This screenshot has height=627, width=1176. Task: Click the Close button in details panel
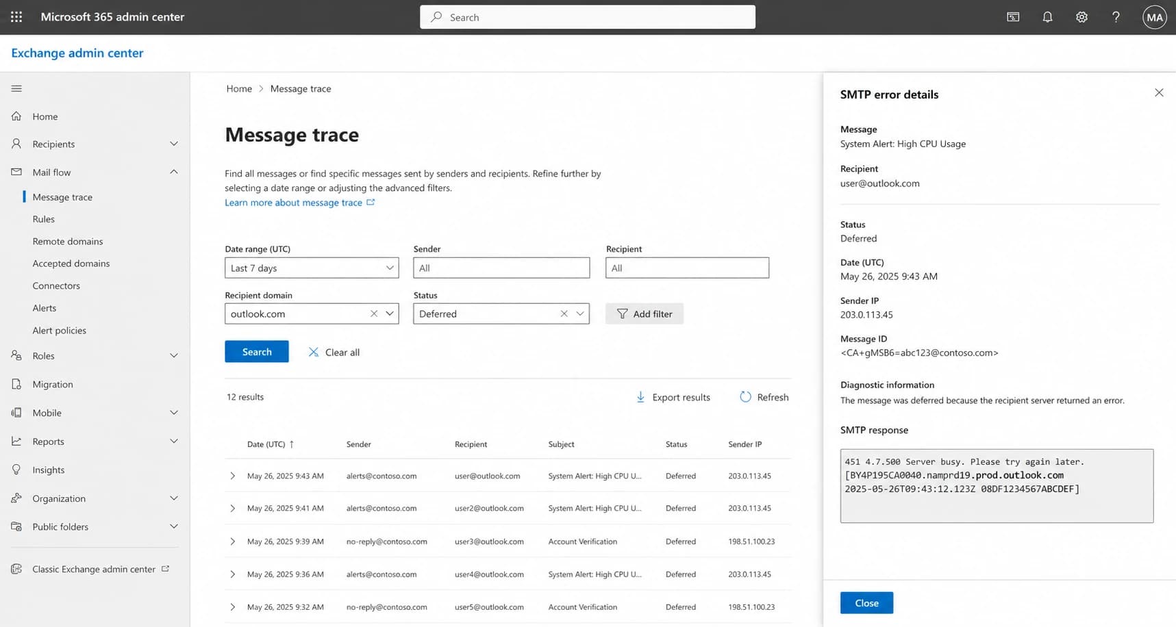[866, 603]
